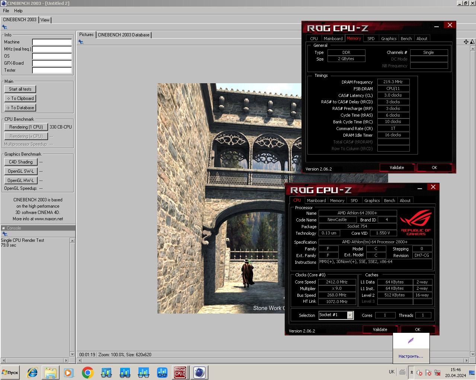
Task: Click the four-arrow move icon in picture view
Action: (466, 42)
